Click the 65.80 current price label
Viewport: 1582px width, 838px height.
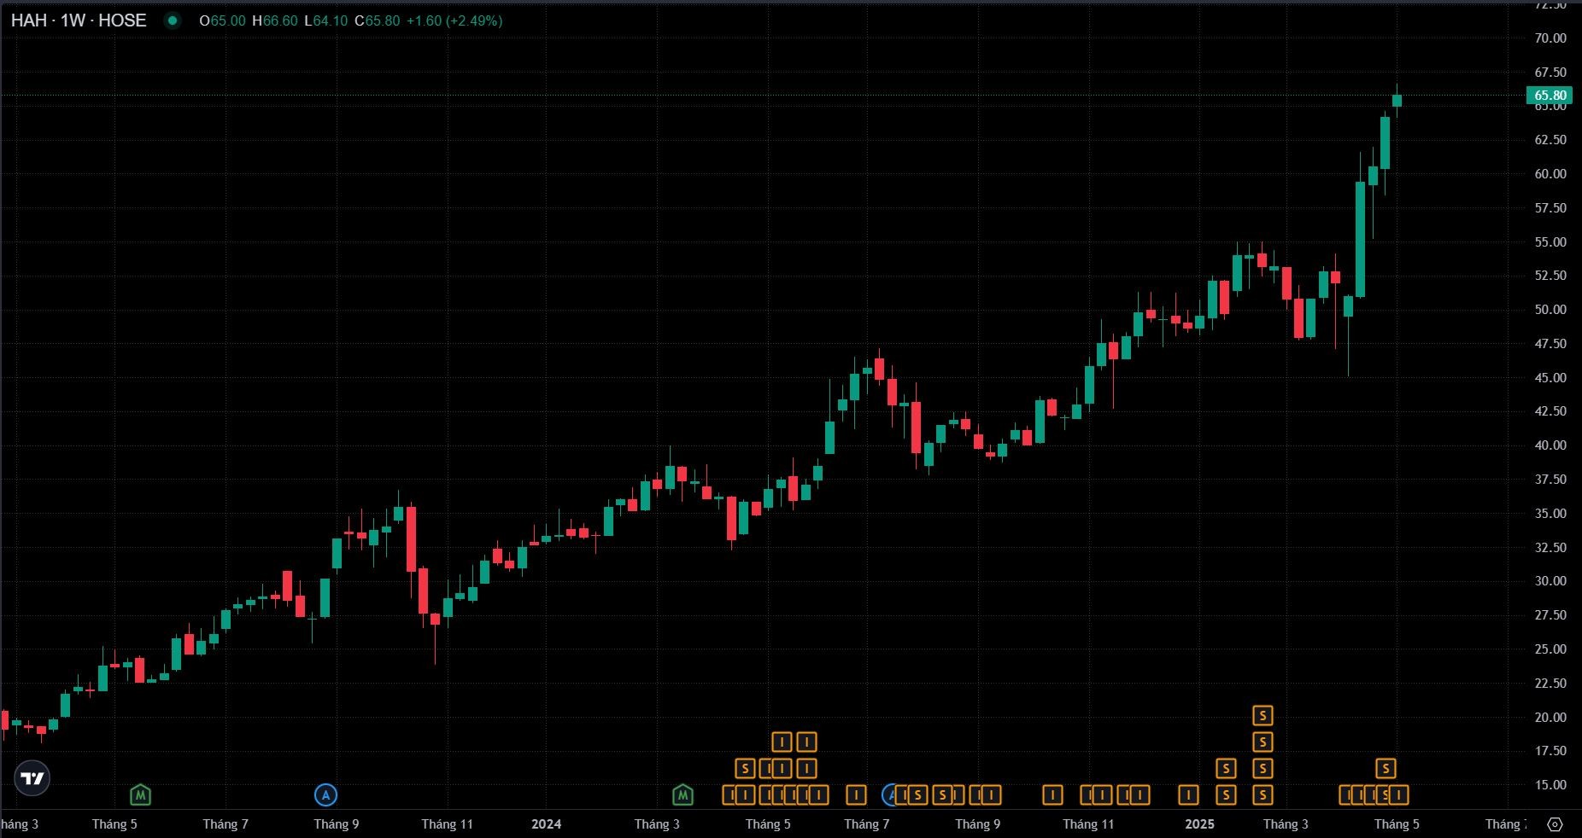coord(1550,96)
